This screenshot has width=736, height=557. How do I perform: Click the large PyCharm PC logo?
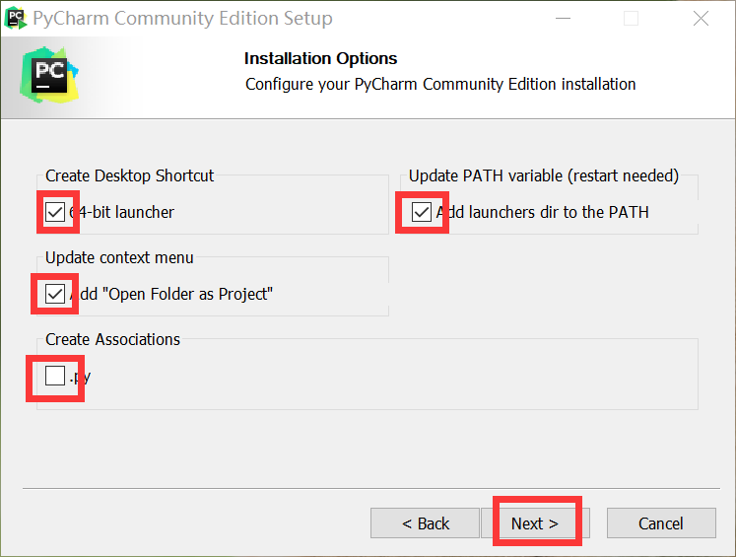pyautogui.click(x=49, y=75)
